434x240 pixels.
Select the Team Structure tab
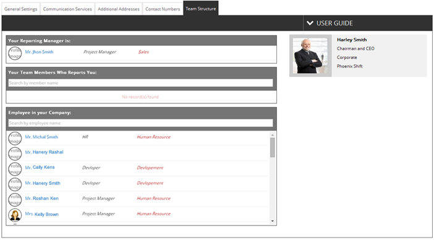tap(201, 8)
